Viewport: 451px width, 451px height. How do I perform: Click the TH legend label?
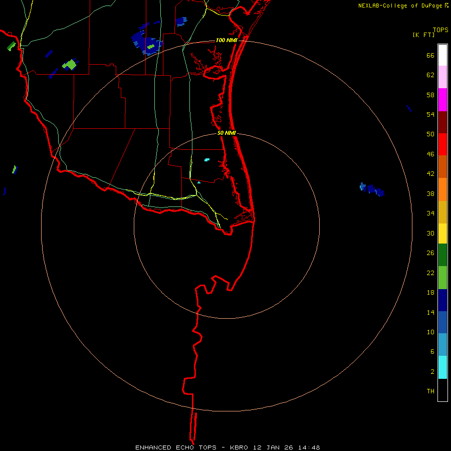pyautogui.click(x=430, y=391)
